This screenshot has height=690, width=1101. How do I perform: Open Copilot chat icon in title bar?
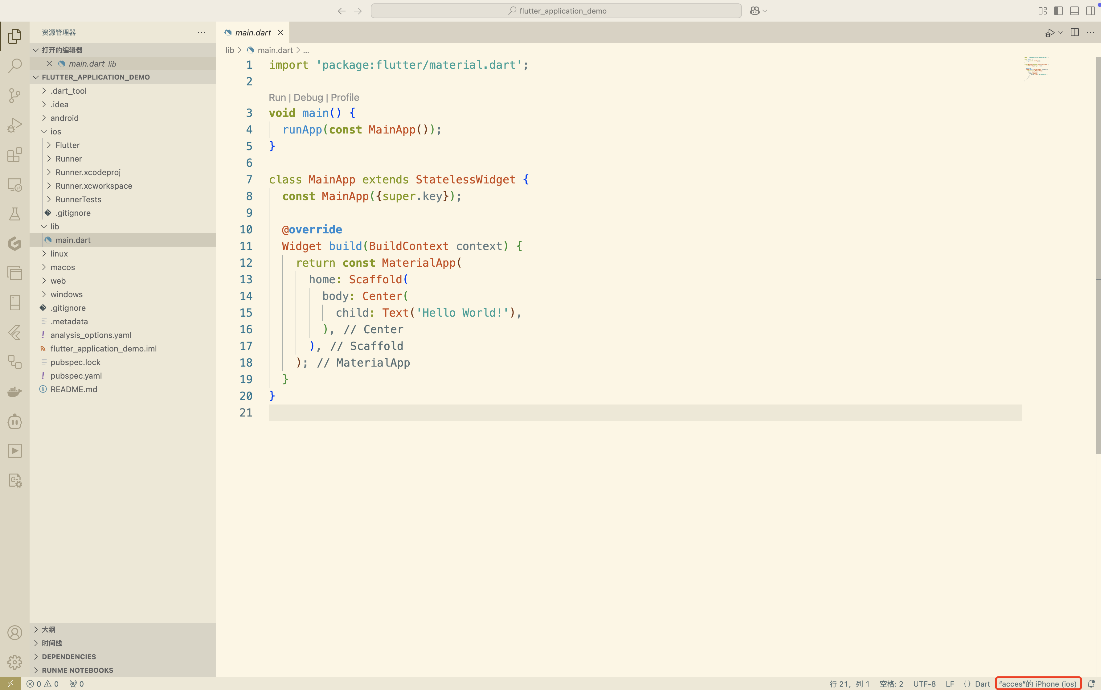click(x=755, y=11)
